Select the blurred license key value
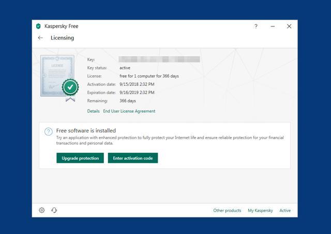The image size is (331, 234). [159, 59]
